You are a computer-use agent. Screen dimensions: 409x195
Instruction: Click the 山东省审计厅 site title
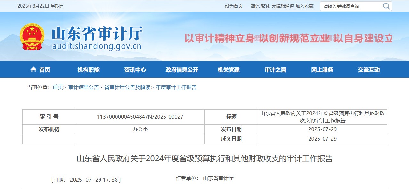pyautogui.click(x=97, y=33)
